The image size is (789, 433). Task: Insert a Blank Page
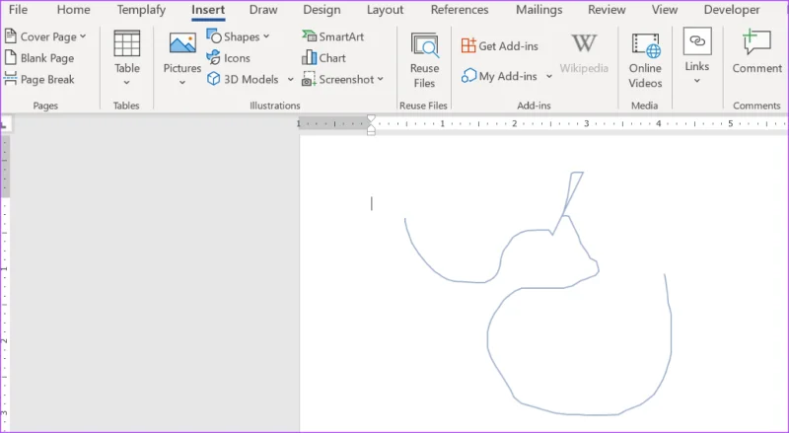[39, 58]
